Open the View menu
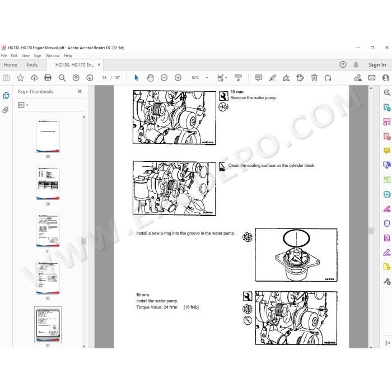The image size is (392, 392). click(x=26, y=55)
